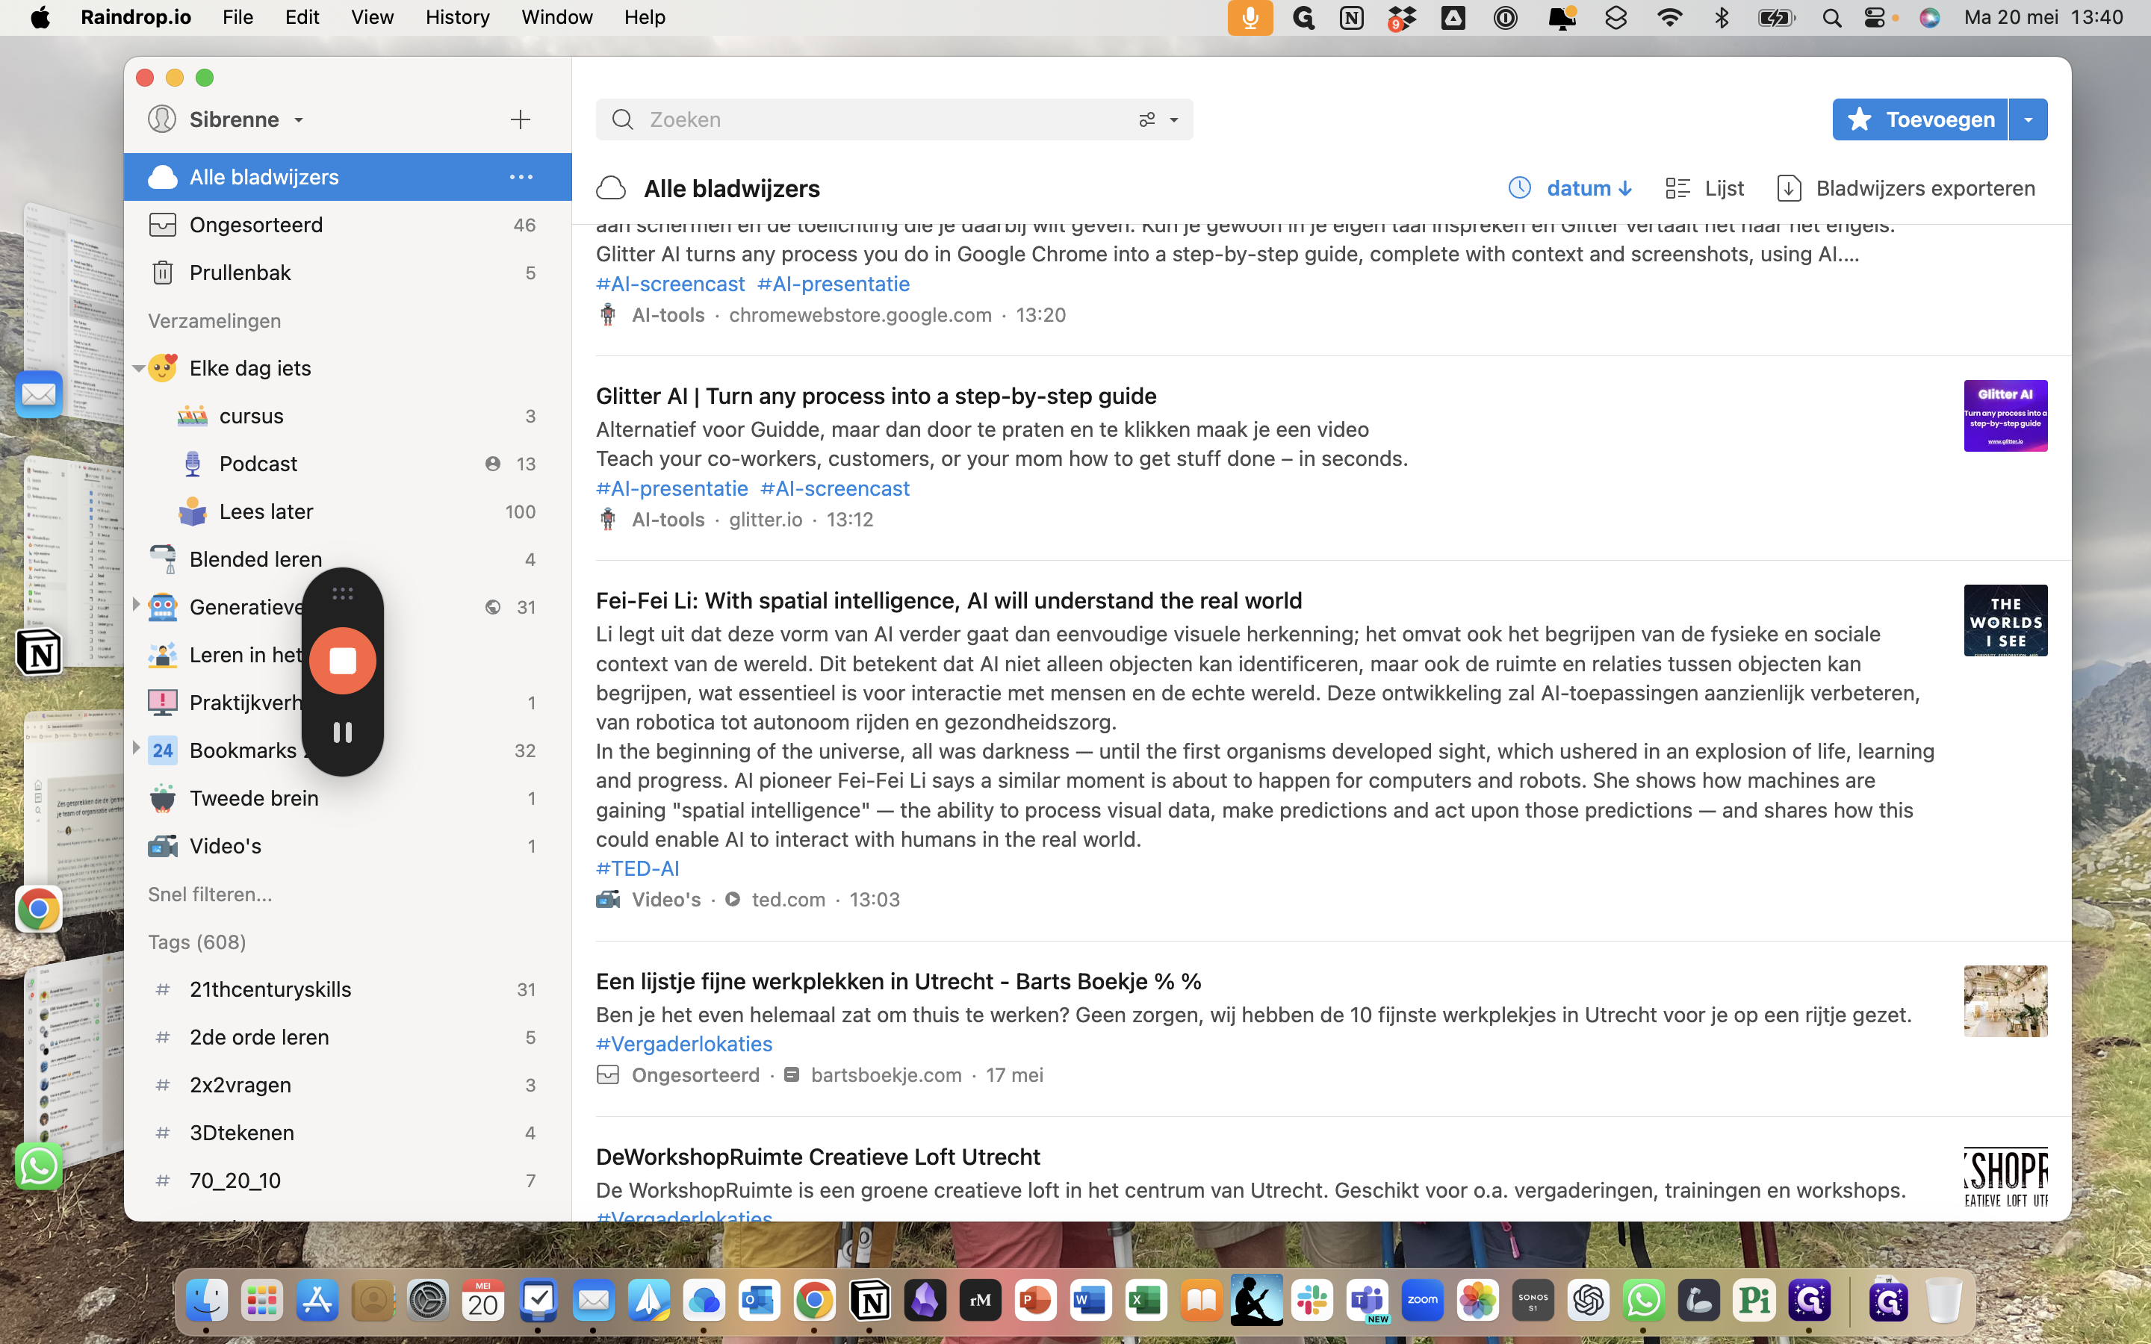
Task: Open the Tweede brein collection
Action: coord(347,798)
